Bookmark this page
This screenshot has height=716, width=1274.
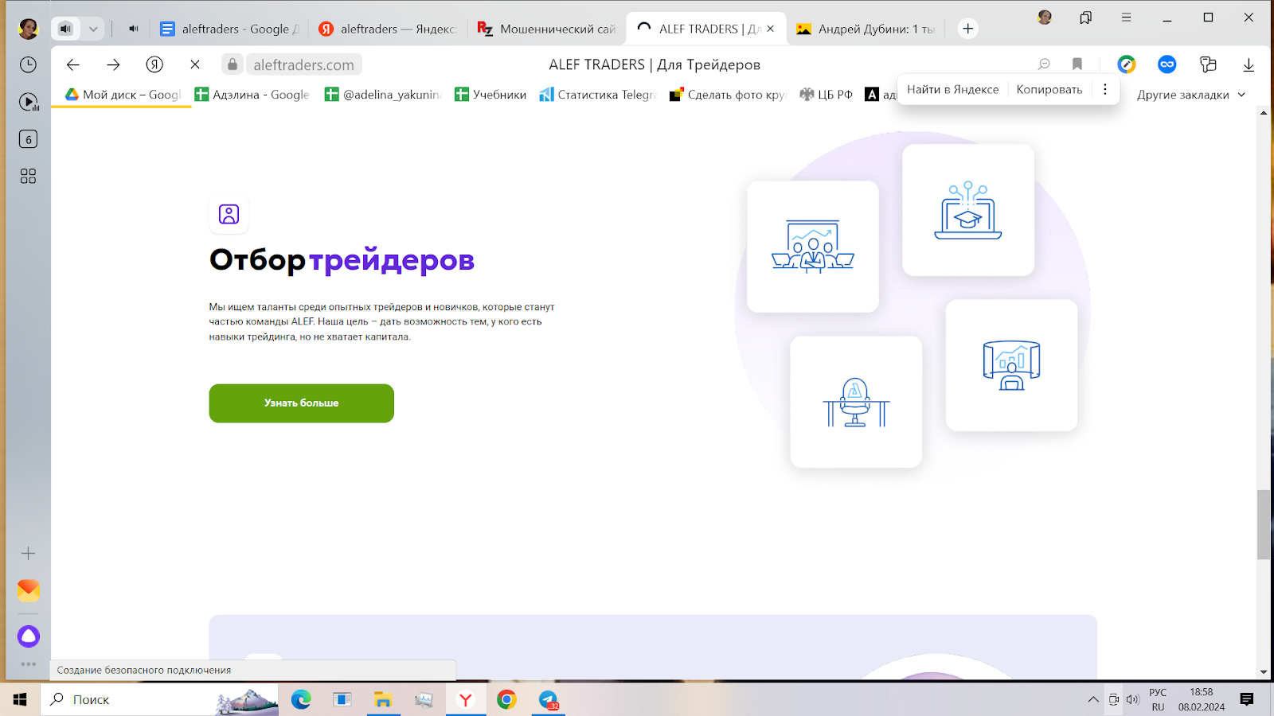point(1077,64)
